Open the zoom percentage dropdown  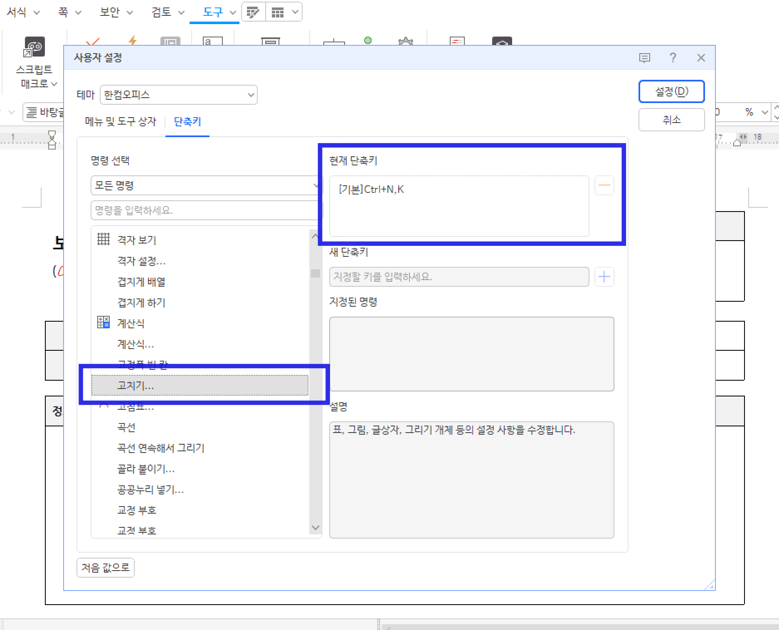[765, 112]
